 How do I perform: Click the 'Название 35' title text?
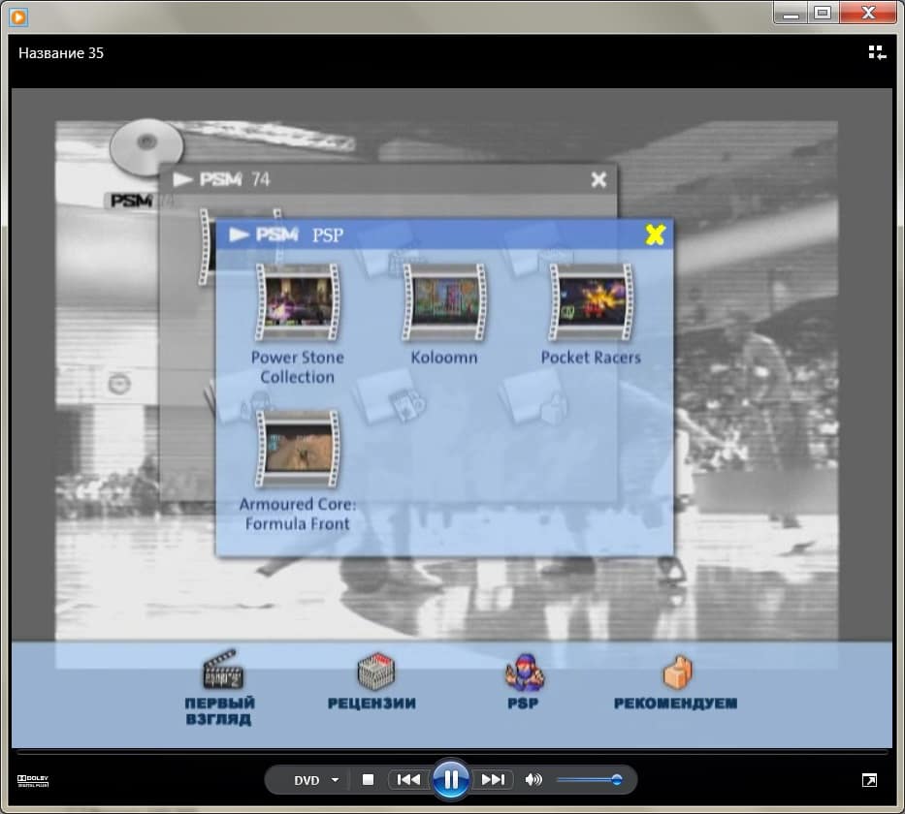click(x=61, y=53)
